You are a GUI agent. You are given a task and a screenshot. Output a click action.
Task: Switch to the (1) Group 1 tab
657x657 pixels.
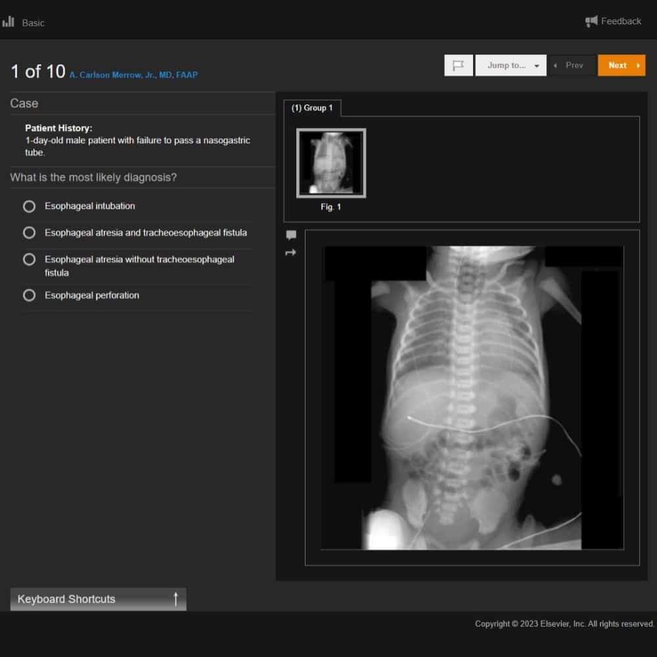[312, 108]
